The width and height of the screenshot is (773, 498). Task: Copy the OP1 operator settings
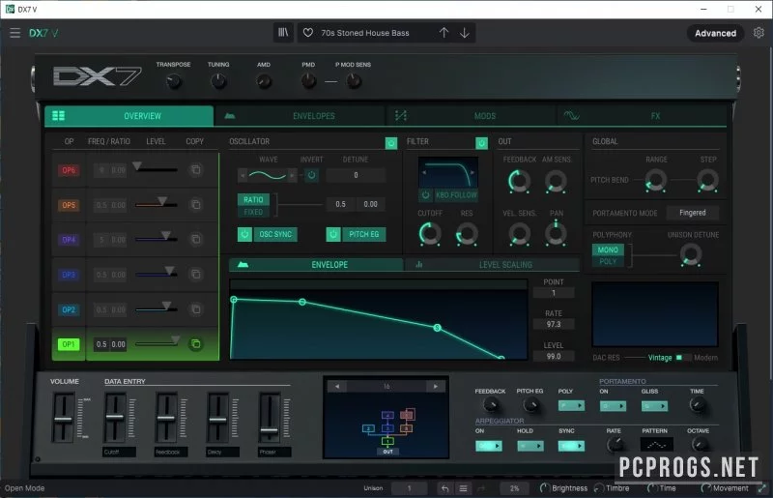click(196, 344)
